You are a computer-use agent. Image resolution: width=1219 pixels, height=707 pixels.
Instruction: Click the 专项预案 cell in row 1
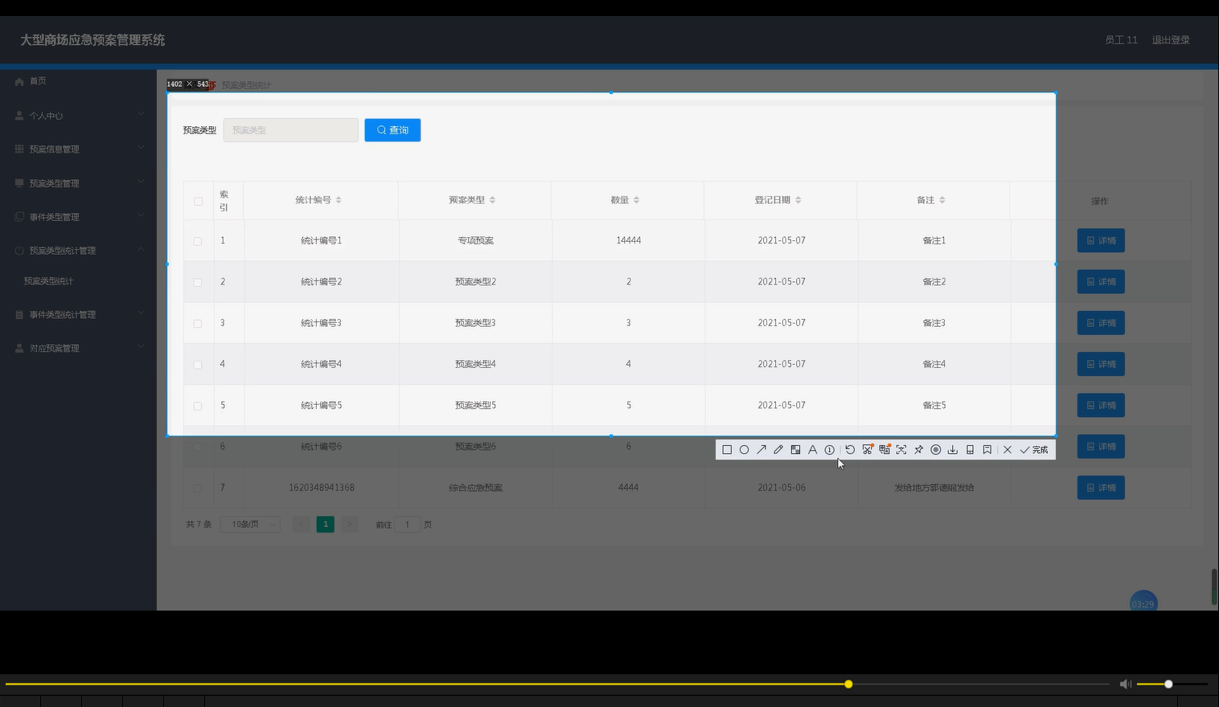click(x=476, y=240)
